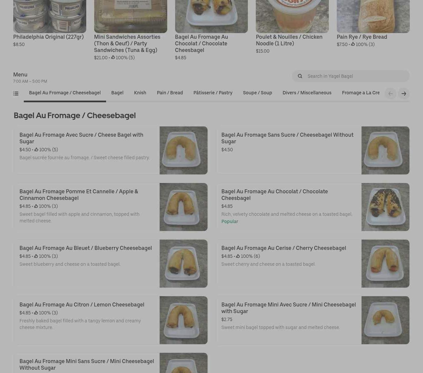423x373 pixels.
Task: Open Mini Cheesebagel with Sugar photo
Action: click(x=385, y=320)
